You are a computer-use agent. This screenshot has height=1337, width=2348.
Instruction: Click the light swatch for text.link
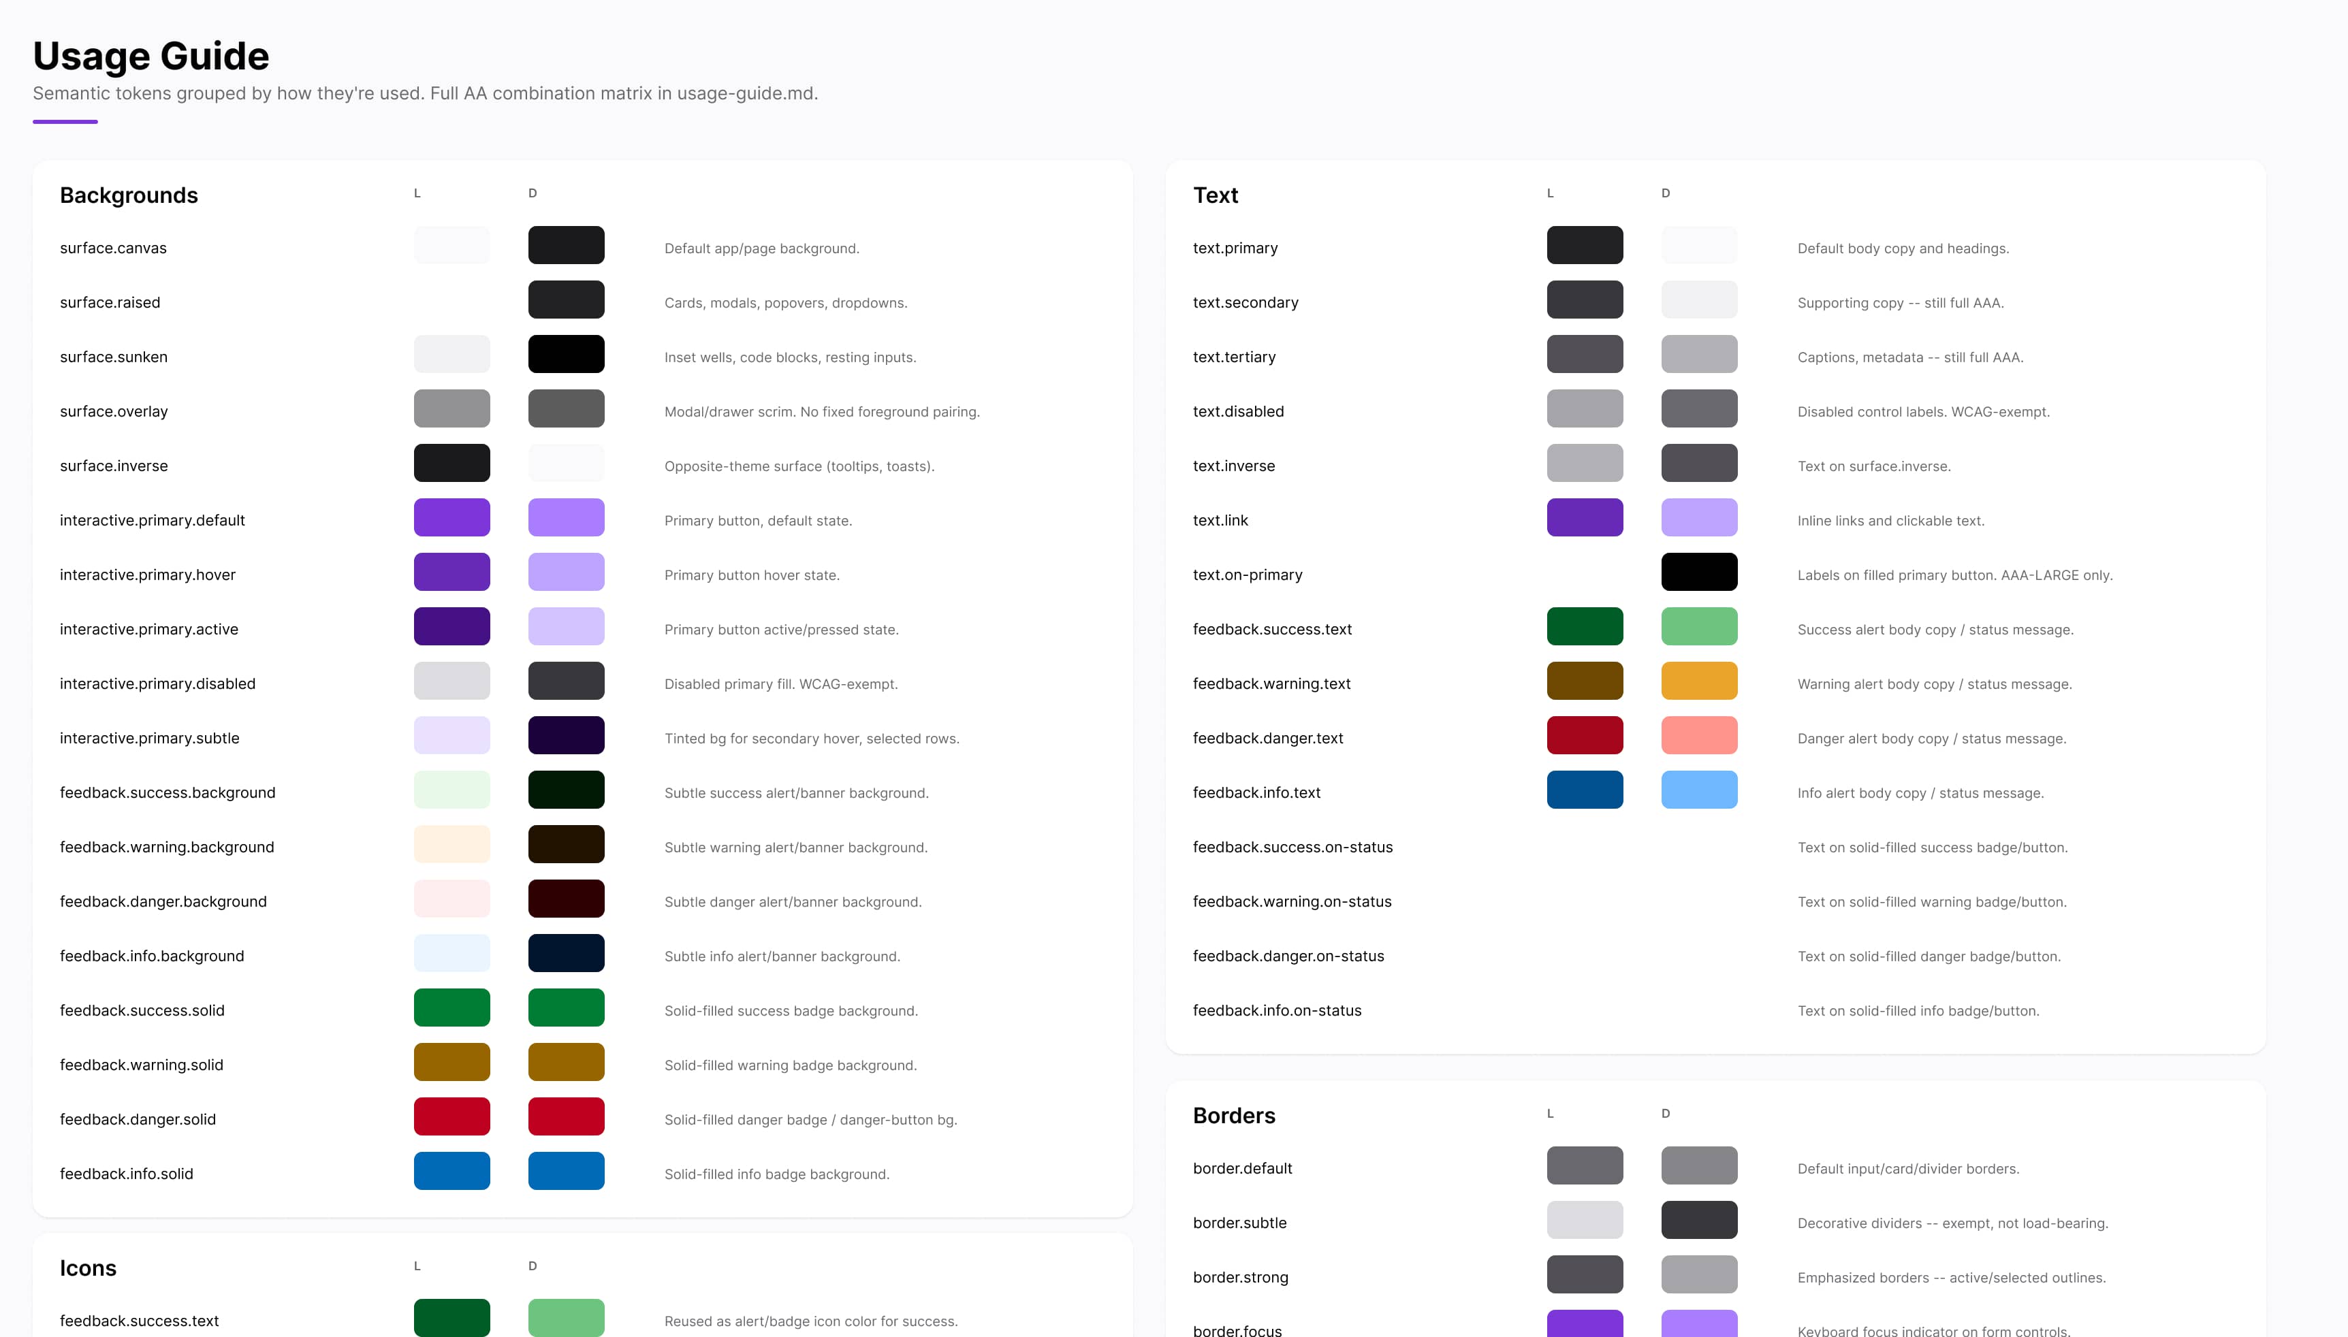[x=1585, y=518]
